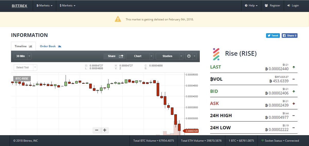309x146 pixels.
Task: Click the ASK value 0.00002439
Action: (x=277, y=105)
